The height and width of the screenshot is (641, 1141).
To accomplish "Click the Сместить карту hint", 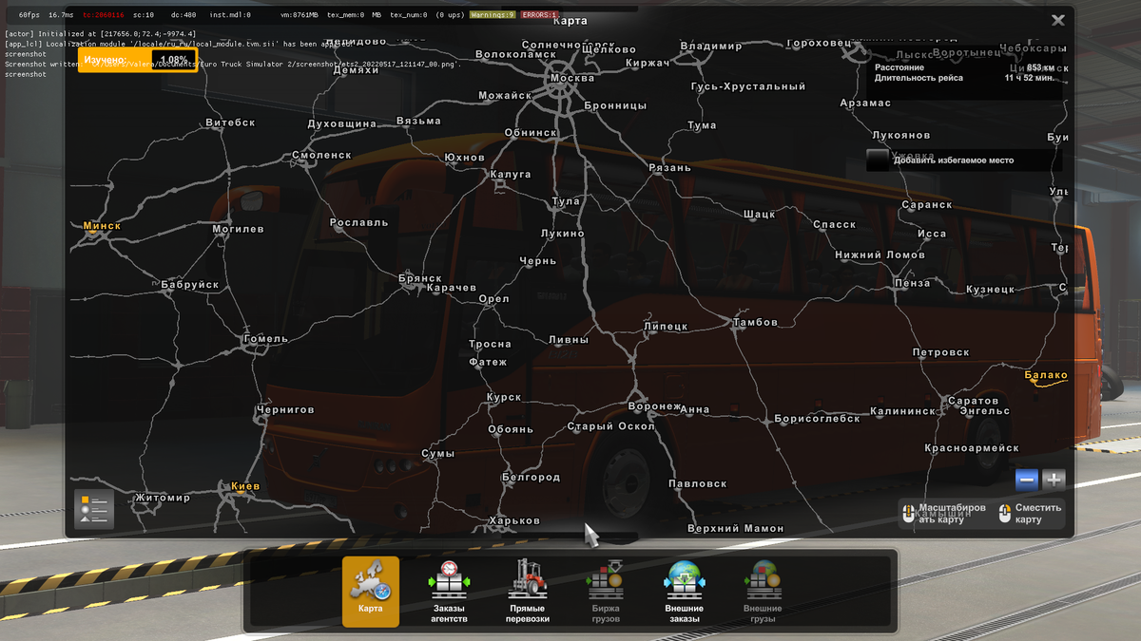I will pos(1030,514).
